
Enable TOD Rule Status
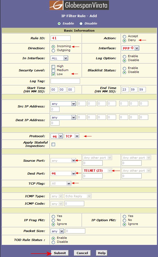click(53, 238)
